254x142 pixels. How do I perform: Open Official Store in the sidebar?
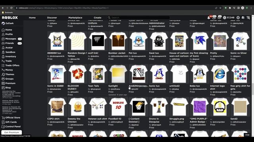pos(11,118)
